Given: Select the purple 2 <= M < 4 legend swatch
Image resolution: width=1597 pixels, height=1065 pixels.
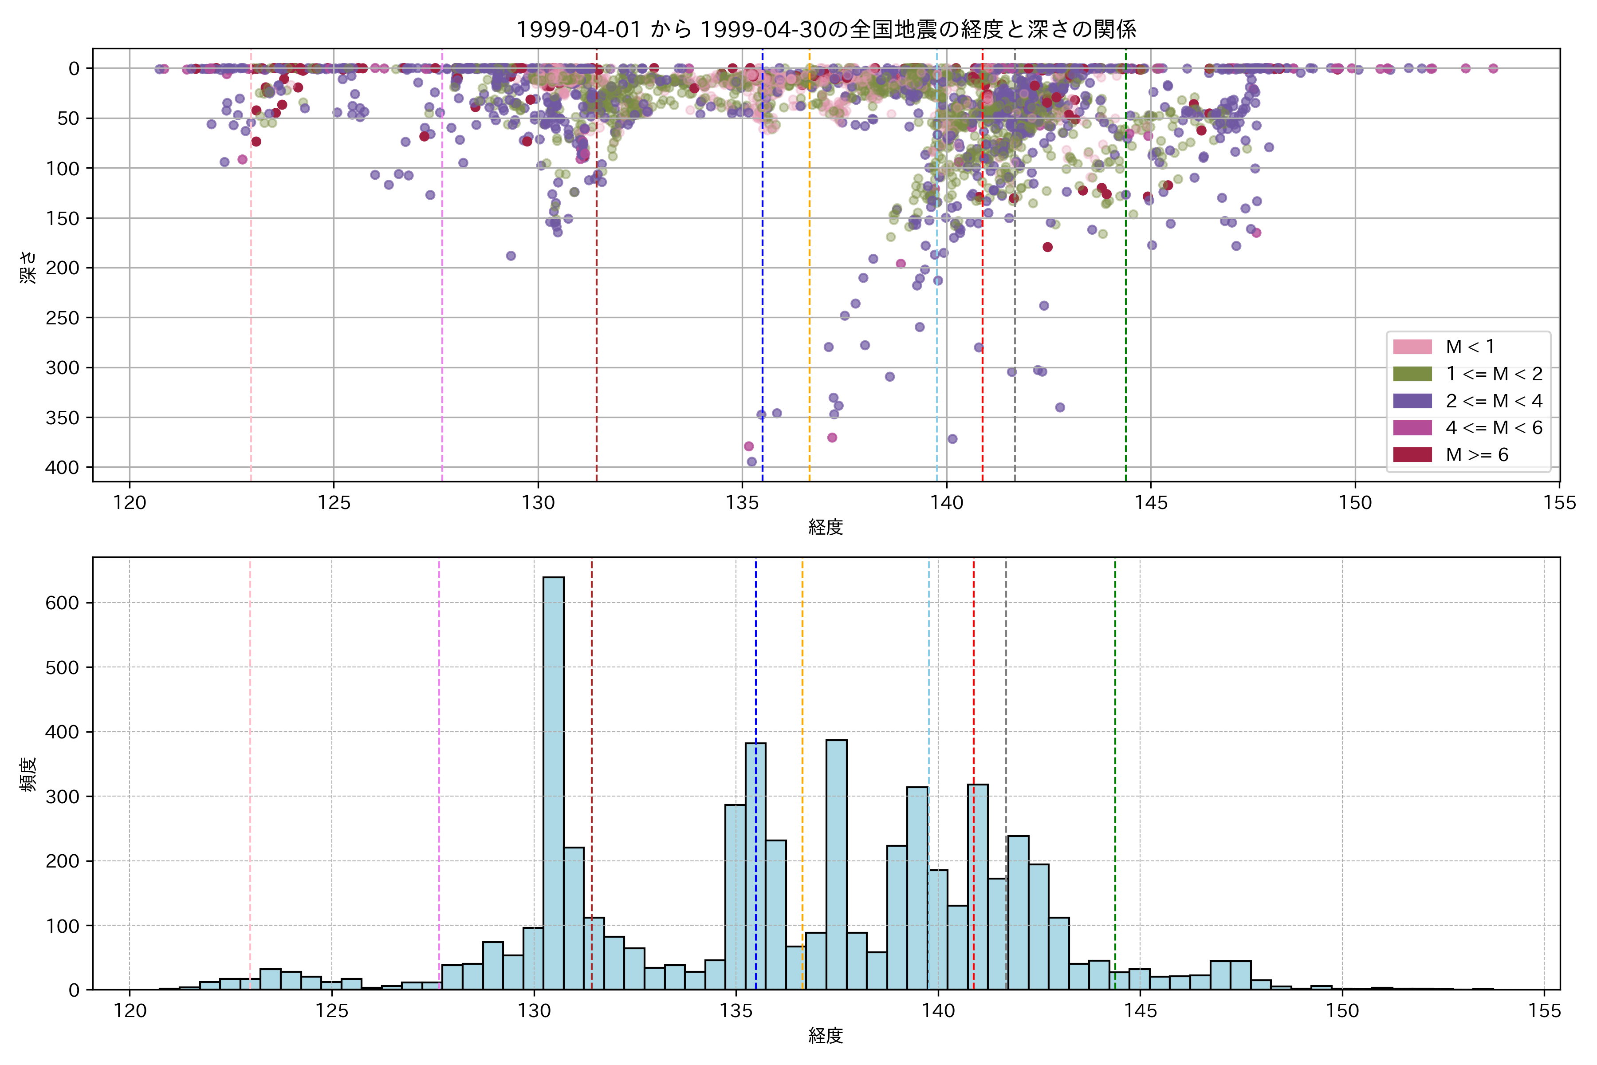Looking at the screenshot, I should pyautogui.click(x=1412, y=401).
